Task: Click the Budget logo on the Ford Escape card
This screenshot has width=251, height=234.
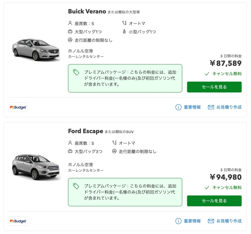Action: 18,221
